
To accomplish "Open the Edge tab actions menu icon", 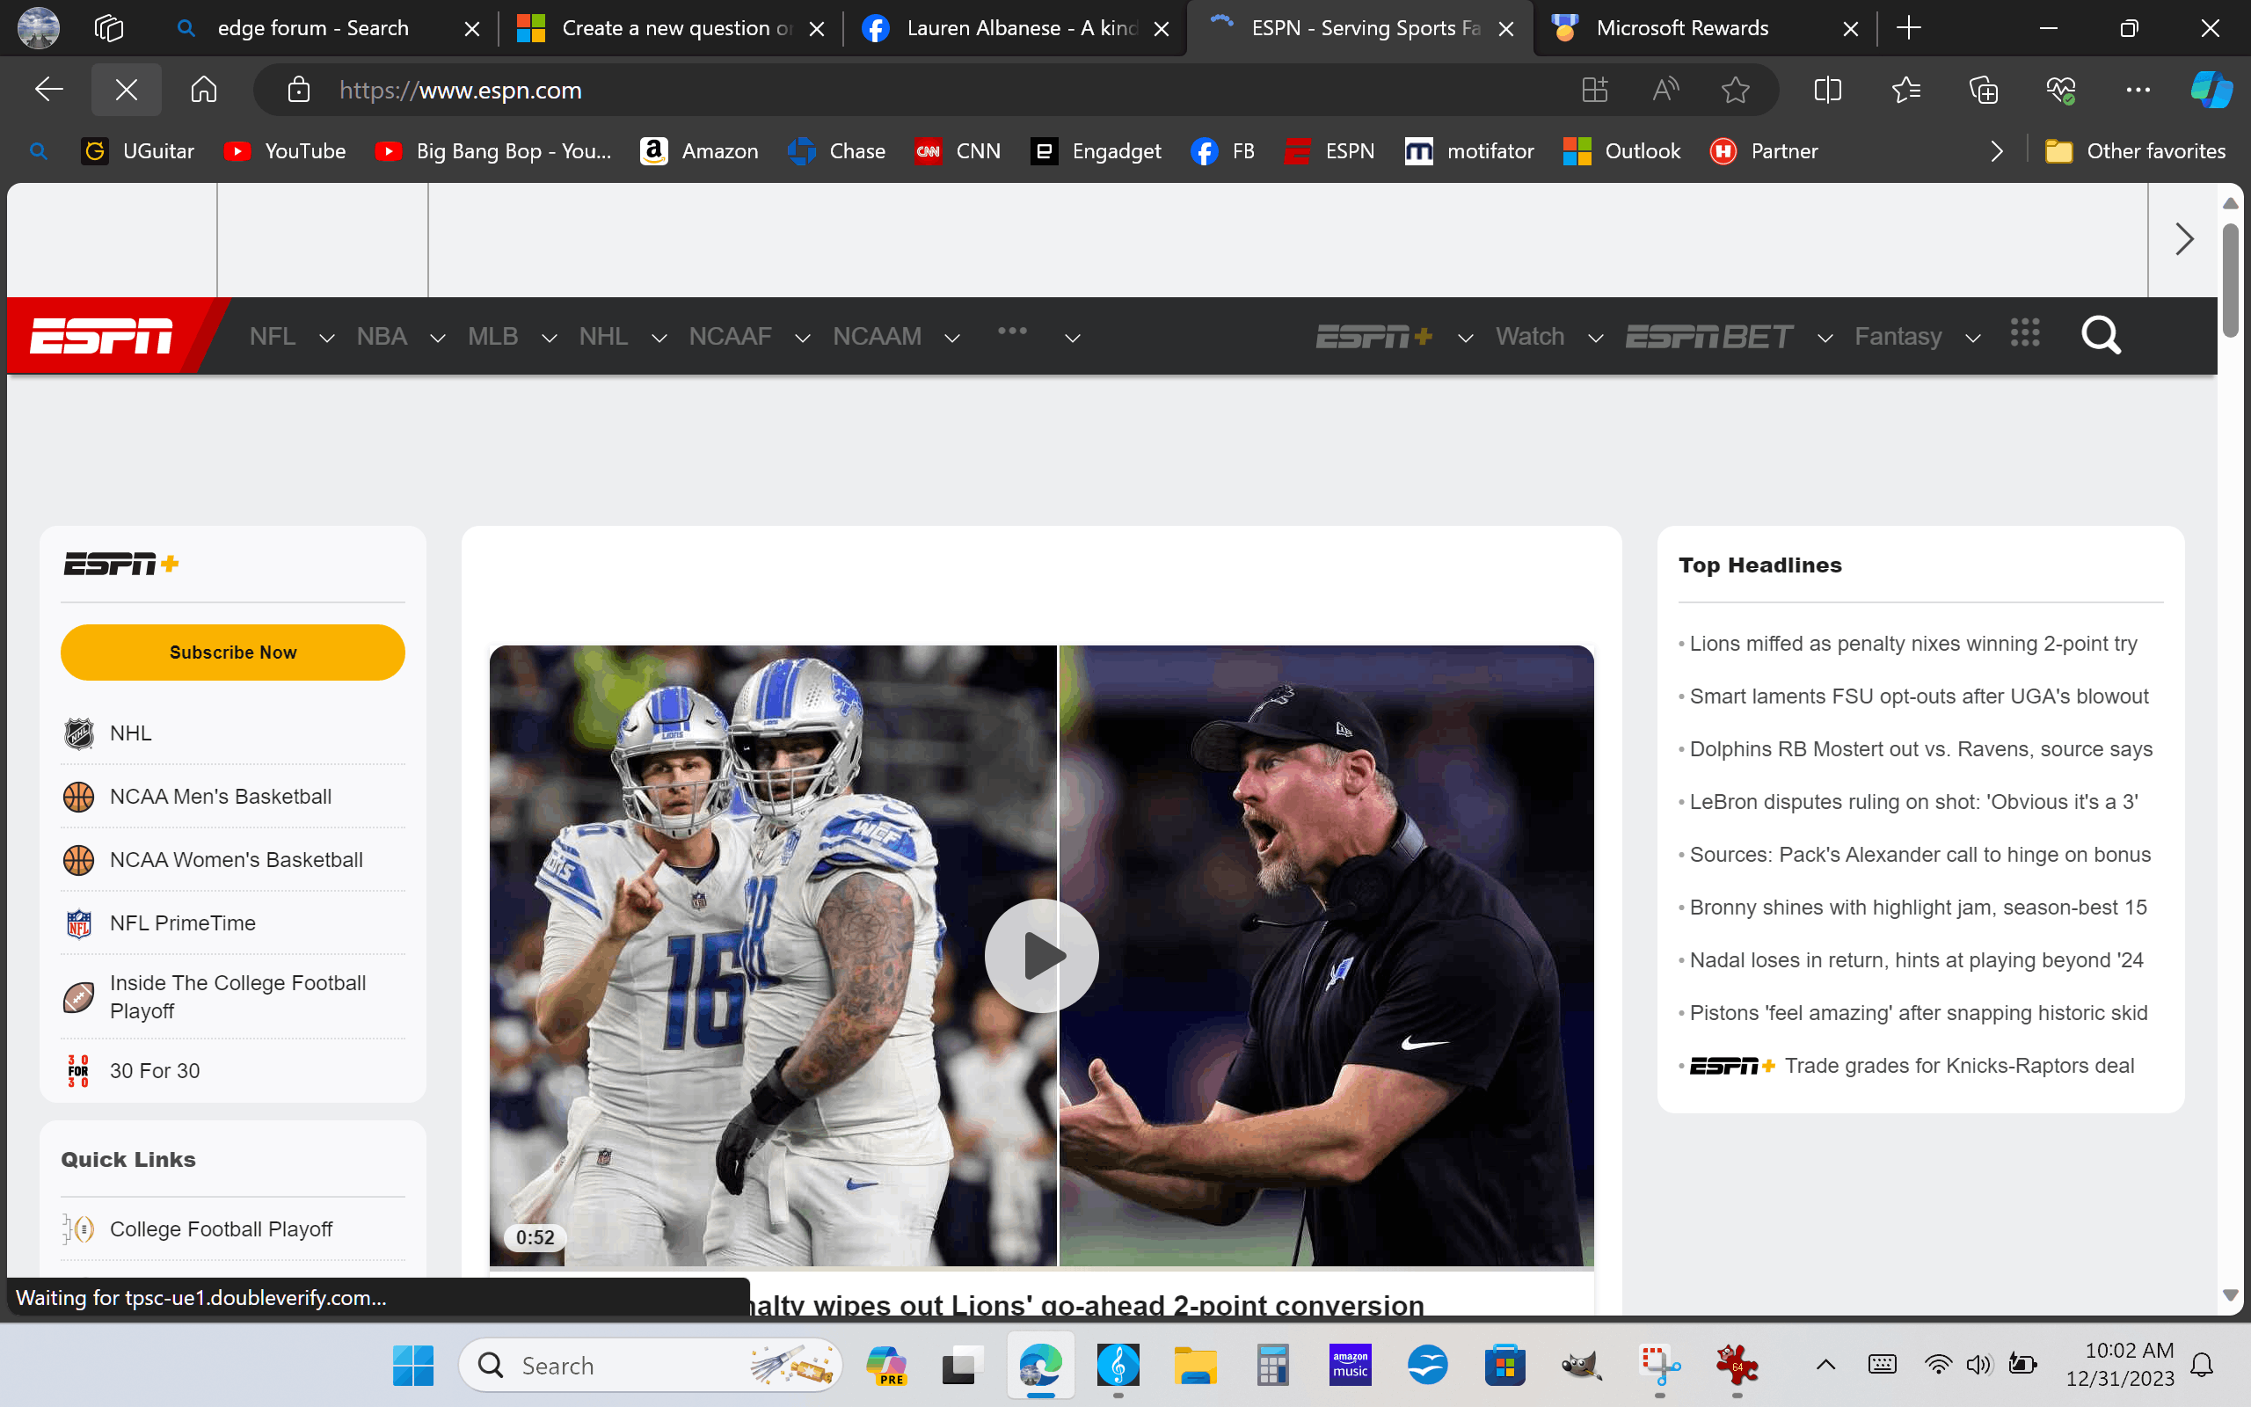I will (109, 28).
